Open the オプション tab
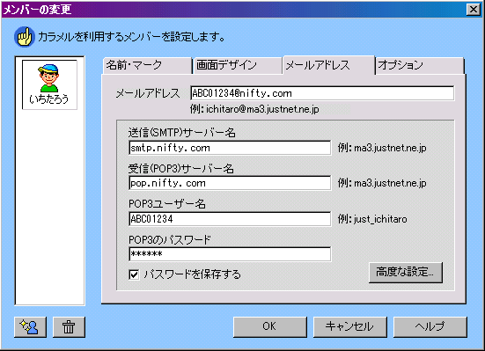The image size is (485, 351). 420,65
